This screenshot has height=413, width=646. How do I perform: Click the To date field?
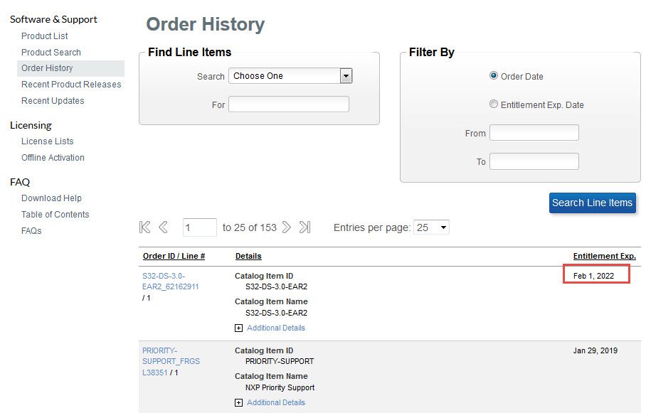[534, 161]
